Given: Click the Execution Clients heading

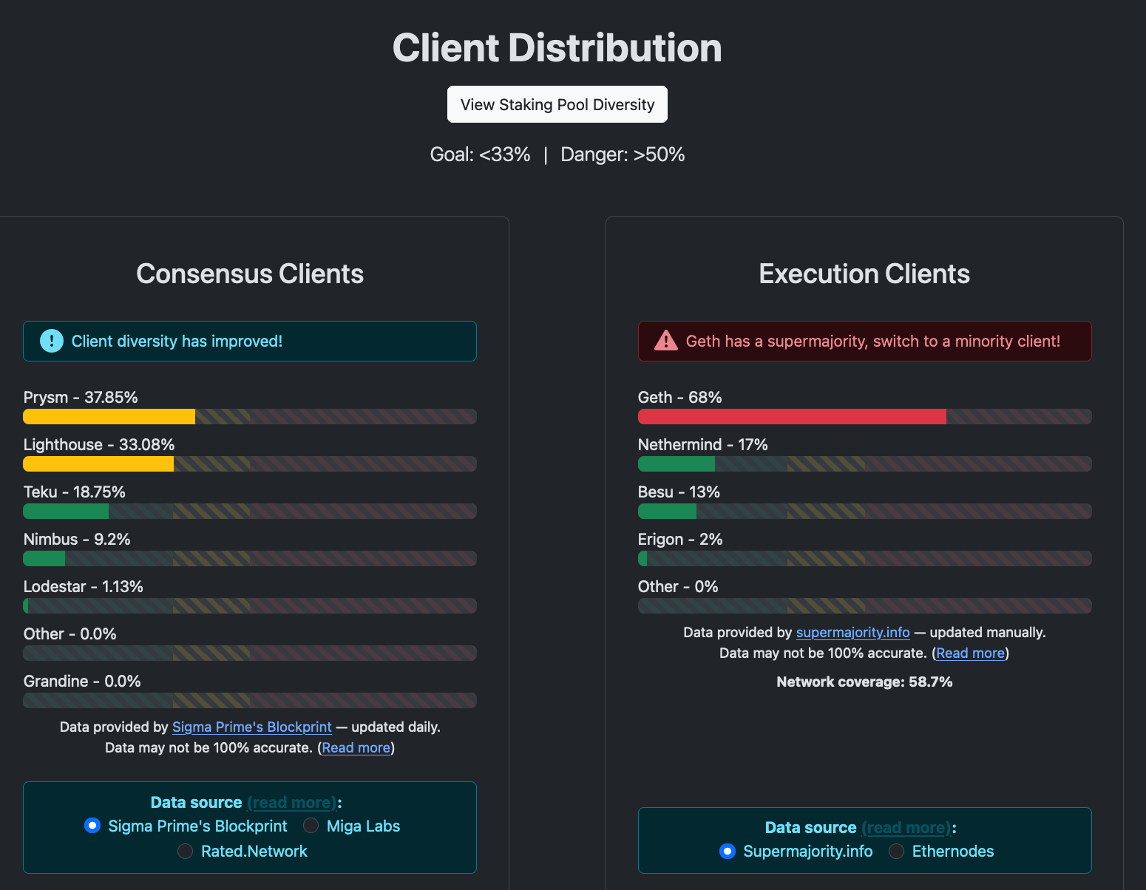Looking at the screenshot, I should pos(864,274).
